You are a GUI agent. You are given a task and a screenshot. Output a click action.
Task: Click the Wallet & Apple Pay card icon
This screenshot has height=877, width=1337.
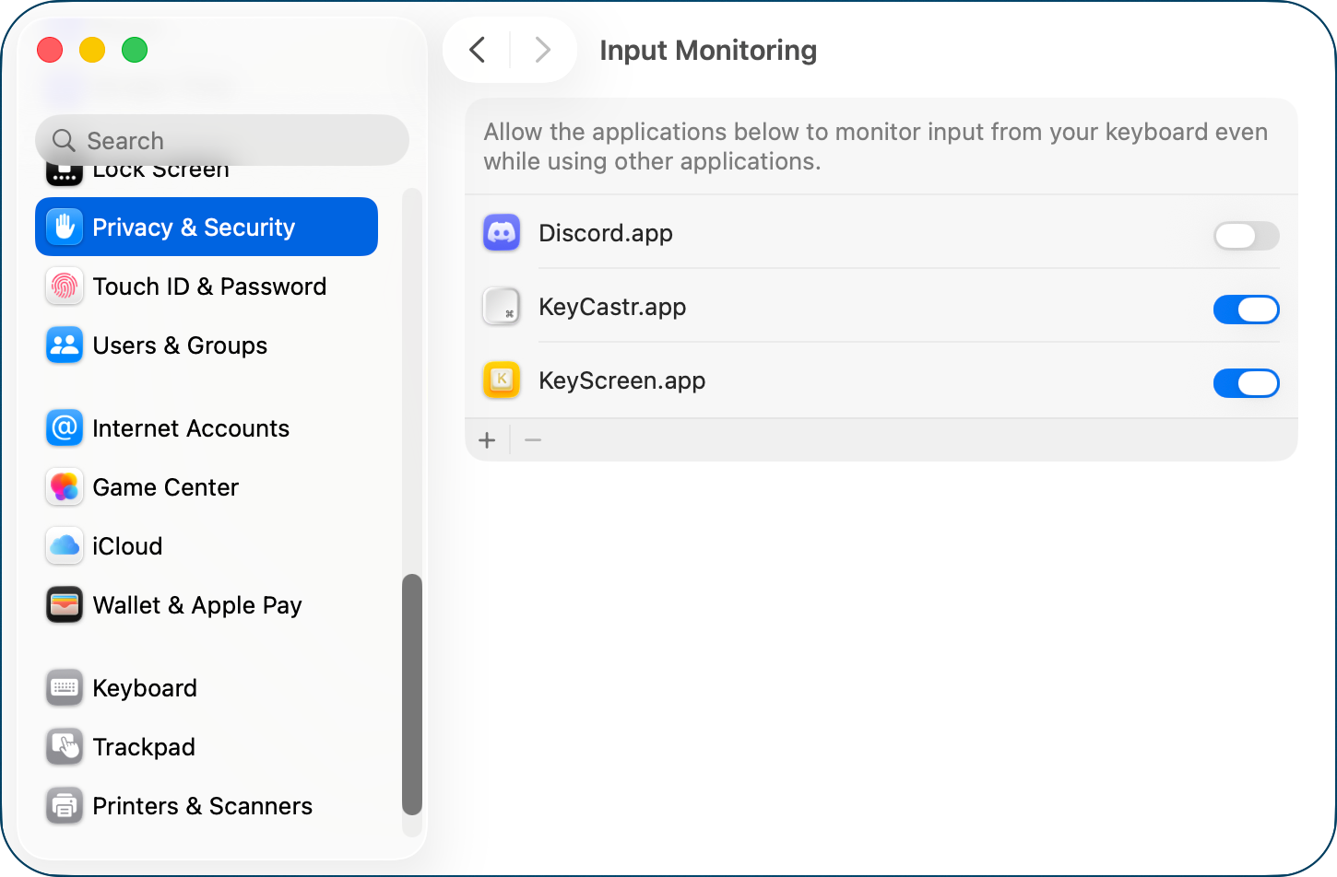pos(65,604)
